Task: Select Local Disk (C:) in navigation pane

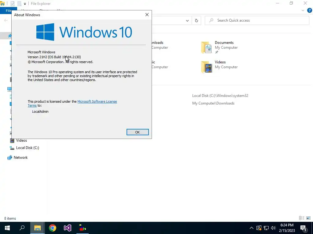Action: point(27,148)
